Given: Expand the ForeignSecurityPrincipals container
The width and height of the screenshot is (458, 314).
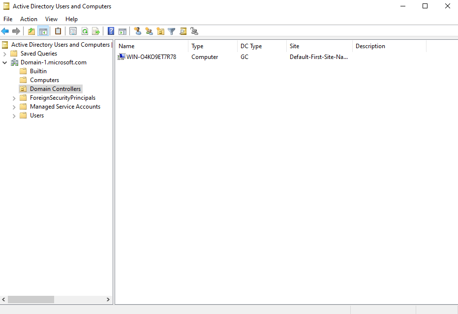Looking at the screenshot, I should pos(13,97).
